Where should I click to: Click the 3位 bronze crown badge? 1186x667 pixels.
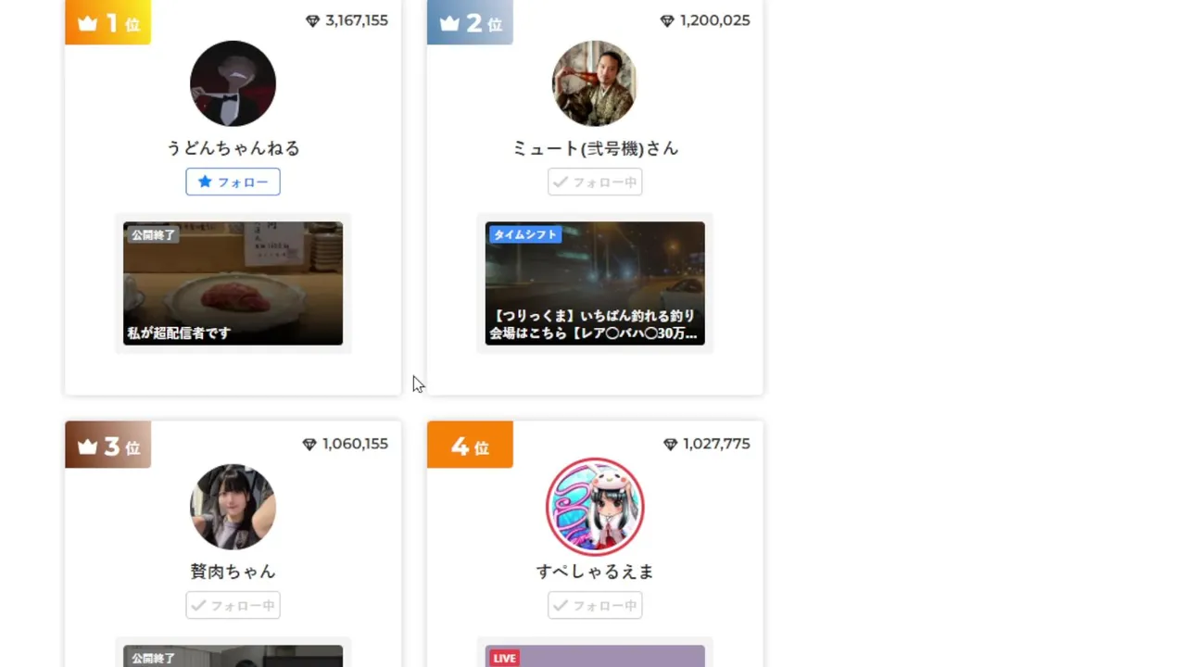point(108,445)
